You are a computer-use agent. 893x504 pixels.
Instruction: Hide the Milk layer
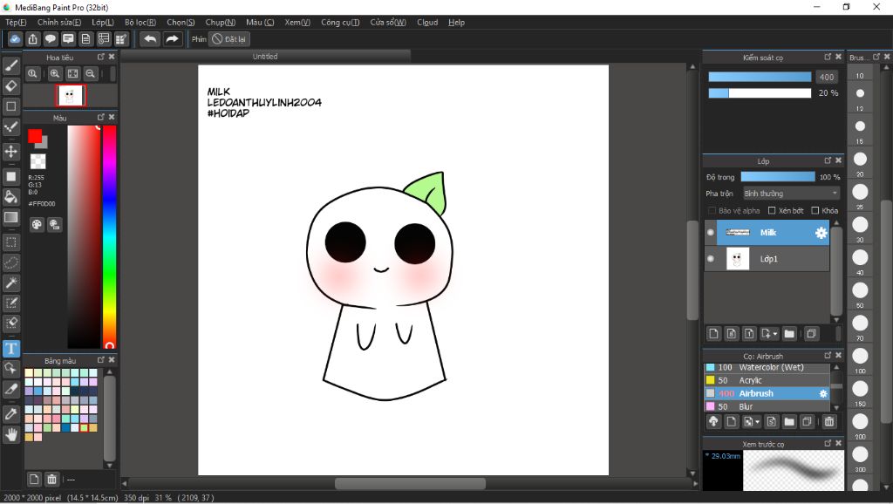[x=710, y=232]
